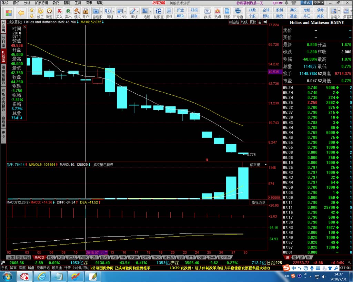This screenshot has height=282, width=353.
Task: Toggle the 窗 window layout button
Action: point(260,22)
